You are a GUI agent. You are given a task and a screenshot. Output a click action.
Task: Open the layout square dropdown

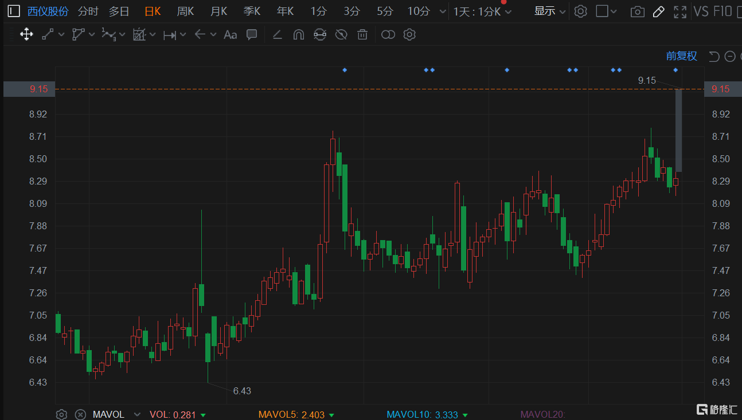tap(607, 11)
